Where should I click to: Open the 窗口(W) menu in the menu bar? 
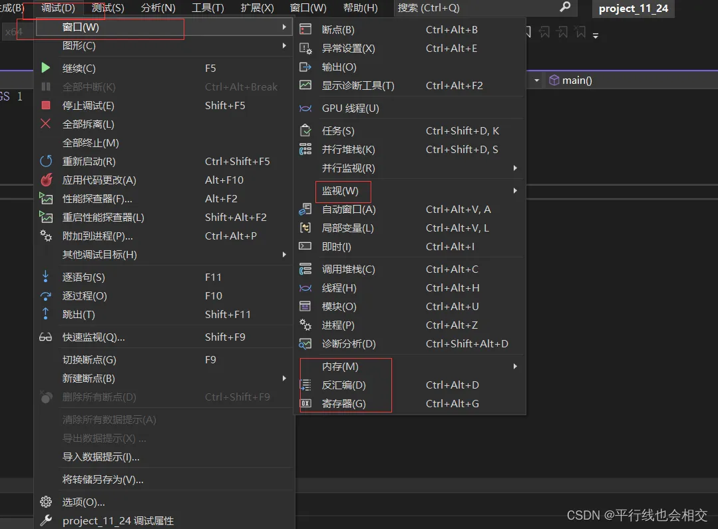(308, 8)
